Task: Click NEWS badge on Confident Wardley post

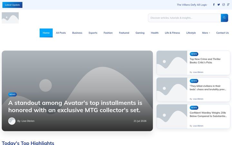Action: click(x=194, y=108)
